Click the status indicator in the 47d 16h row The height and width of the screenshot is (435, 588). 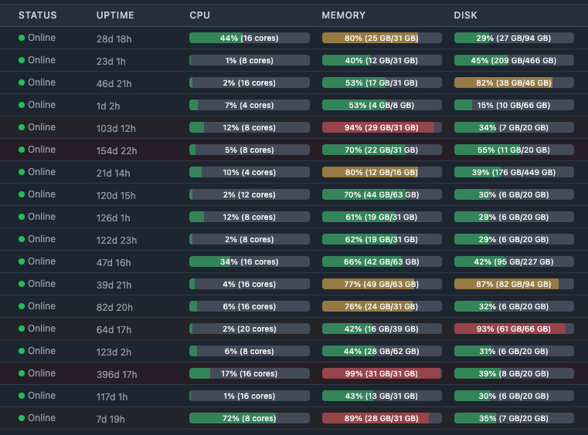pos(22,261)
